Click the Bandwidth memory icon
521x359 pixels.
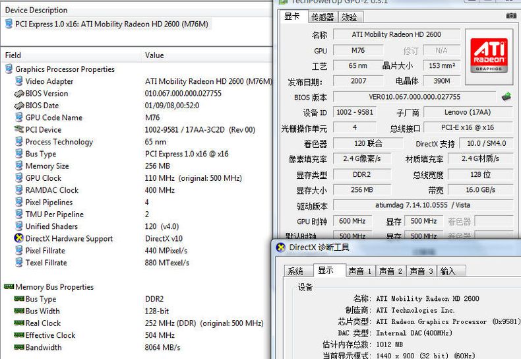(x=19, y=347)
